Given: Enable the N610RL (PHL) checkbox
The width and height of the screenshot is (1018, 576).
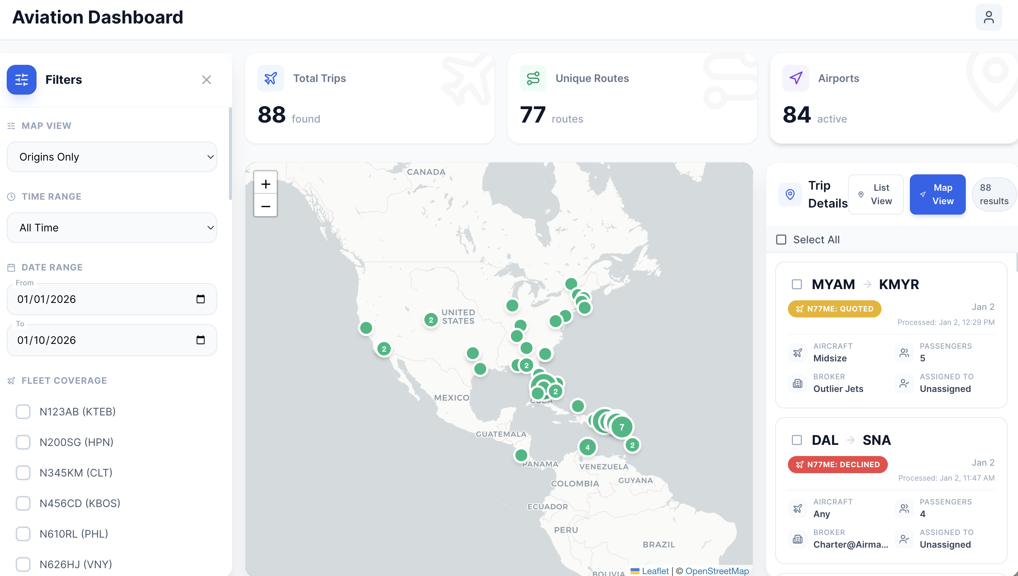Looking at the screenshot, I should [x=23, y=534].
